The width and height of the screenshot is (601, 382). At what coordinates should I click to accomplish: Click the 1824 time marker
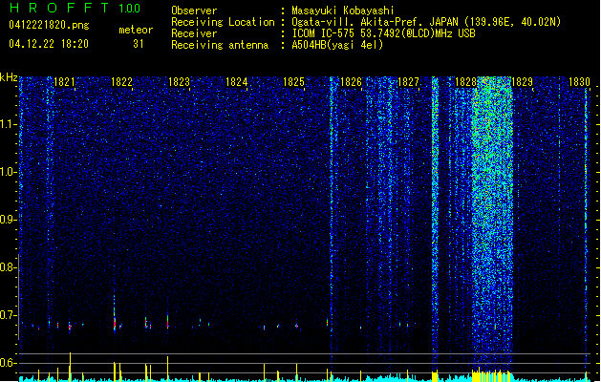coord(237,82)
